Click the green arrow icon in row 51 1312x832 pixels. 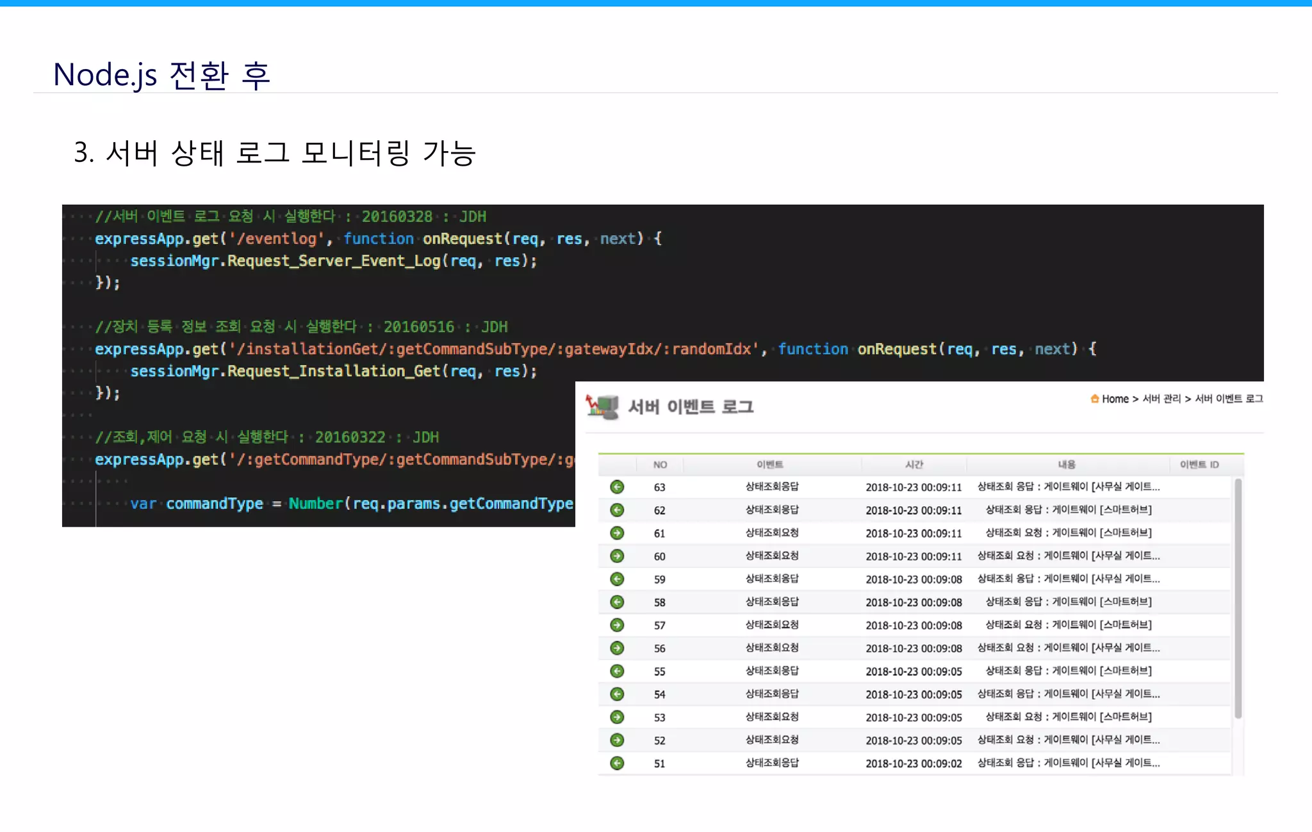617,764
